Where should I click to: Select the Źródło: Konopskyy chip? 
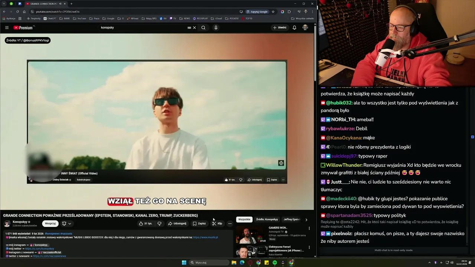click(267, 220)
